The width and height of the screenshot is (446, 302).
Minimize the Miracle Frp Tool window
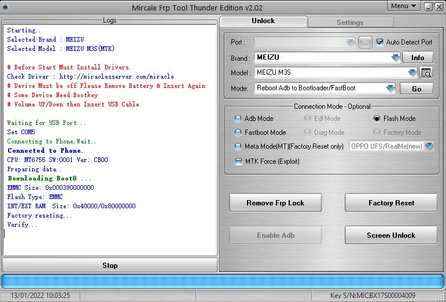(429, 6)
